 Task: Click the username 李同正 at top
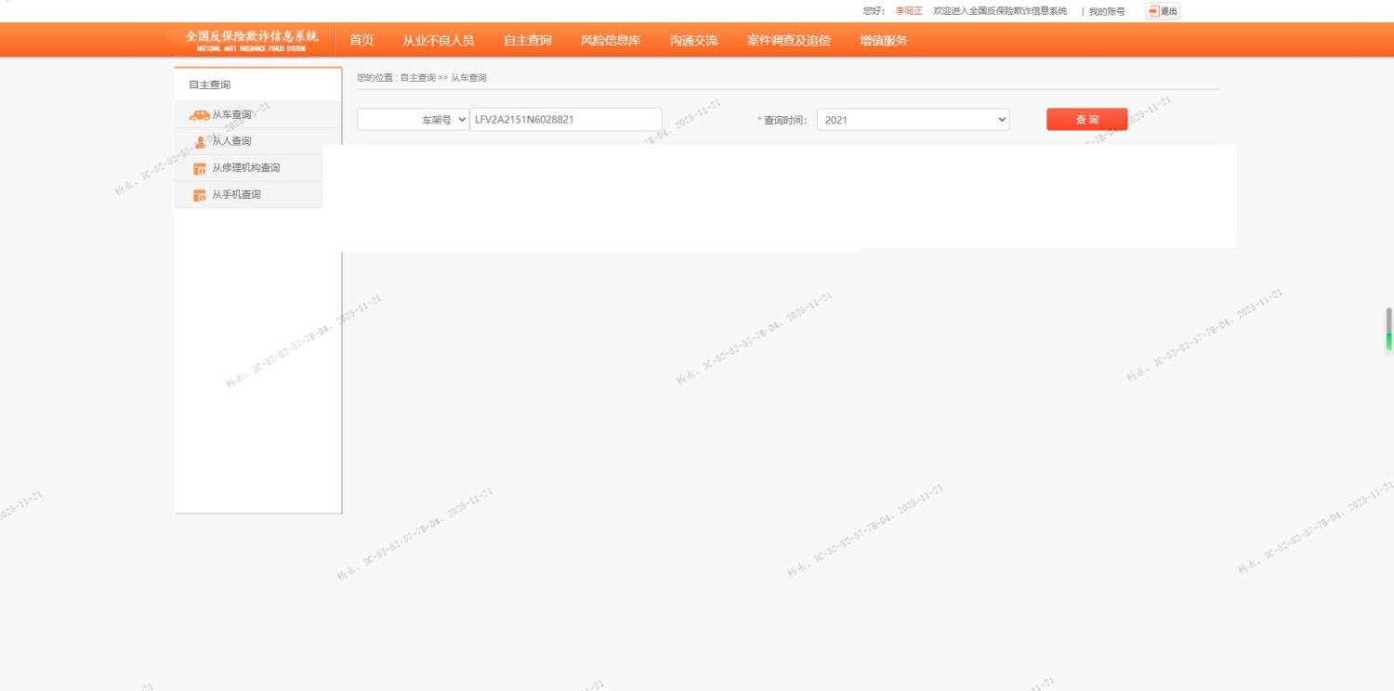pyautogui.click(x=908, y=11)
